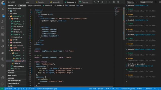Open the Testing flask icon
This screenshot has width=161, height=90.
click(3, 40)
